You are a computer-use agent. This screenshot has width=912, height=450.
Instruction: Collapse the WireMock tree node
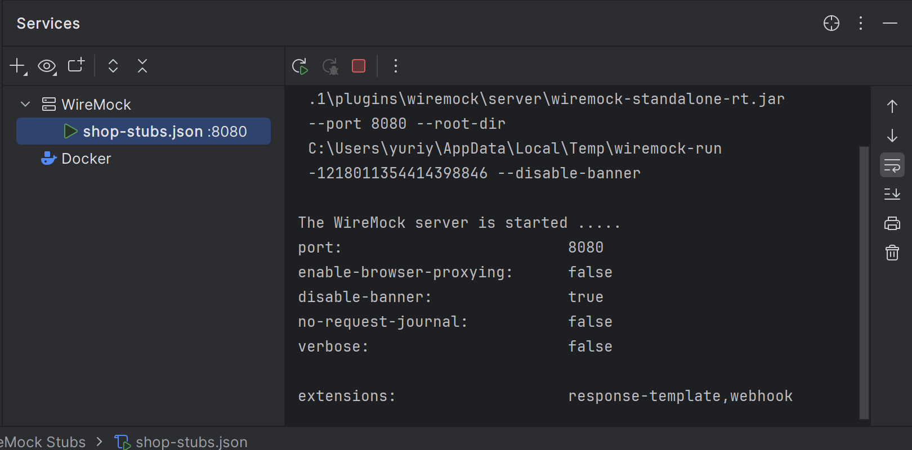25,104
